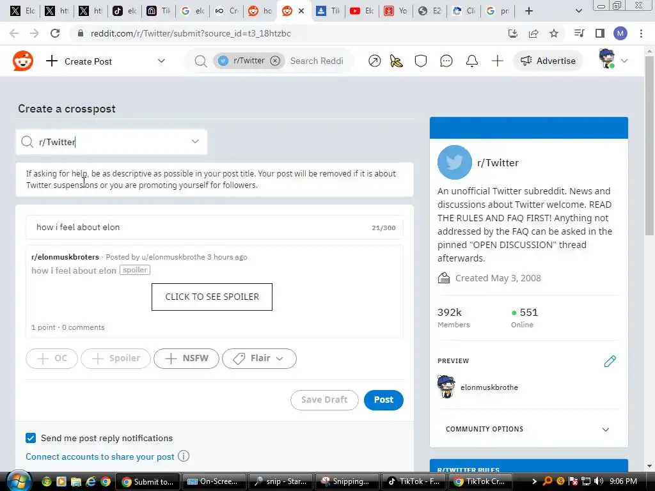Open the r/elonmuskbroters crosspost source link
655x491 pixels.
65,257
